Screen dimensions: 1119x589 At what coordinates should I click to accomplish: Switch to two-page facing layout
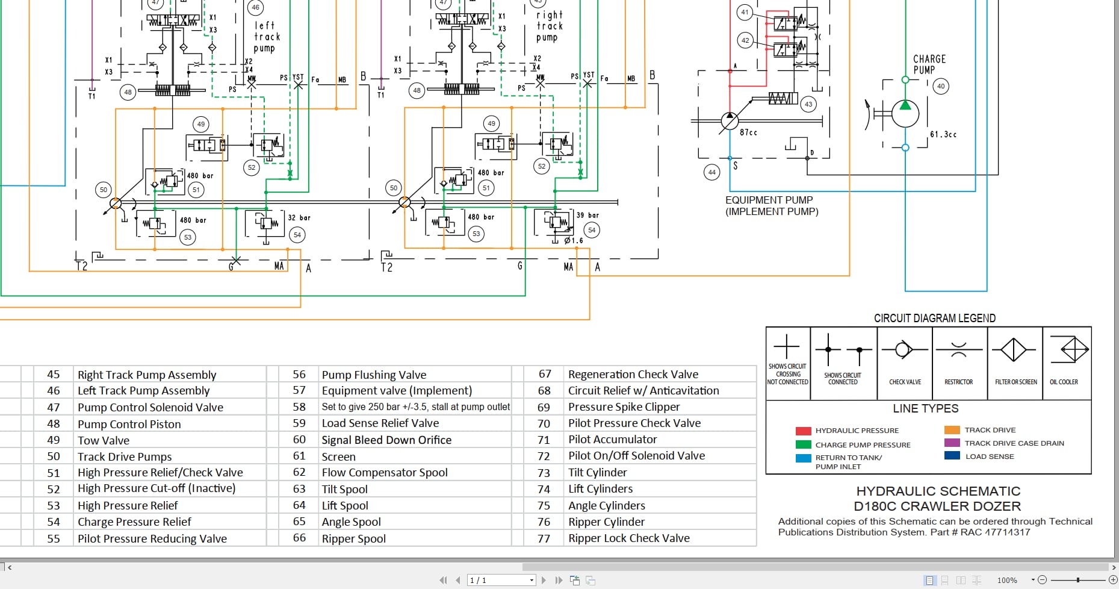[961, 580]
